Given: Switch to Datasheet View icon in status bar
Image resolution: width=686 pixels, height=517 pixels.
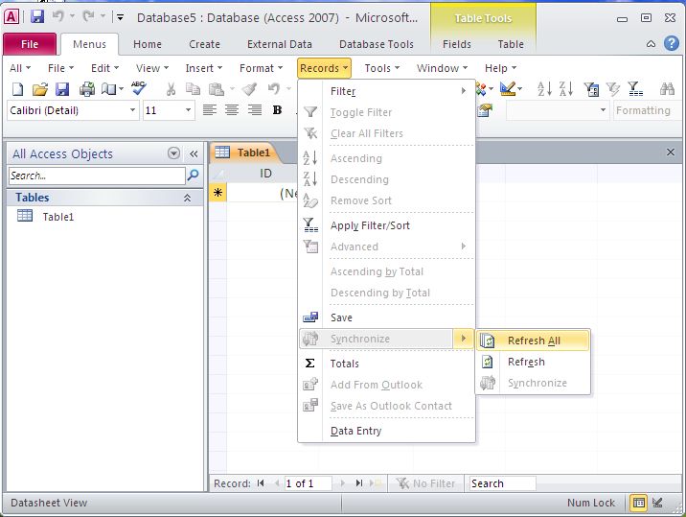Looking at the screenshot, I should point(639,503).
